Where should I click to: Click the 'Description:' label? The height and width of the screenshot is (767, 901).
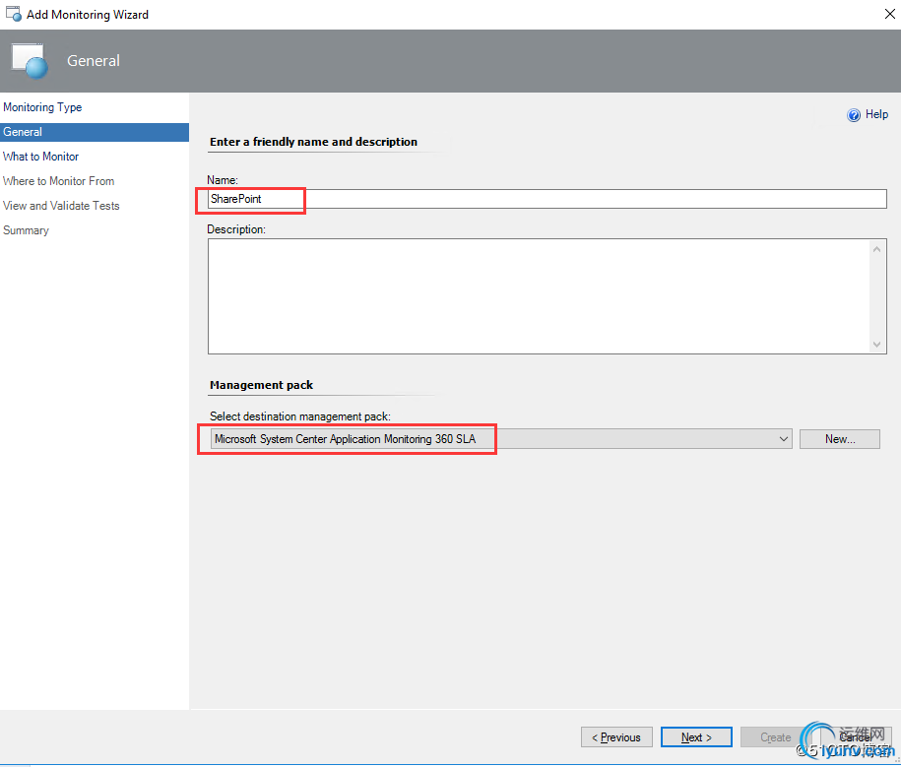236,229
